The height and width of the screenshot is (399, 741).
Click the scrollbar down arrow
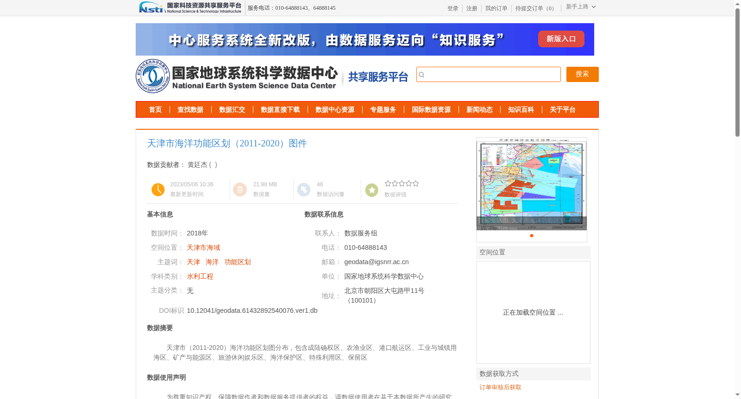pos(737,395)
